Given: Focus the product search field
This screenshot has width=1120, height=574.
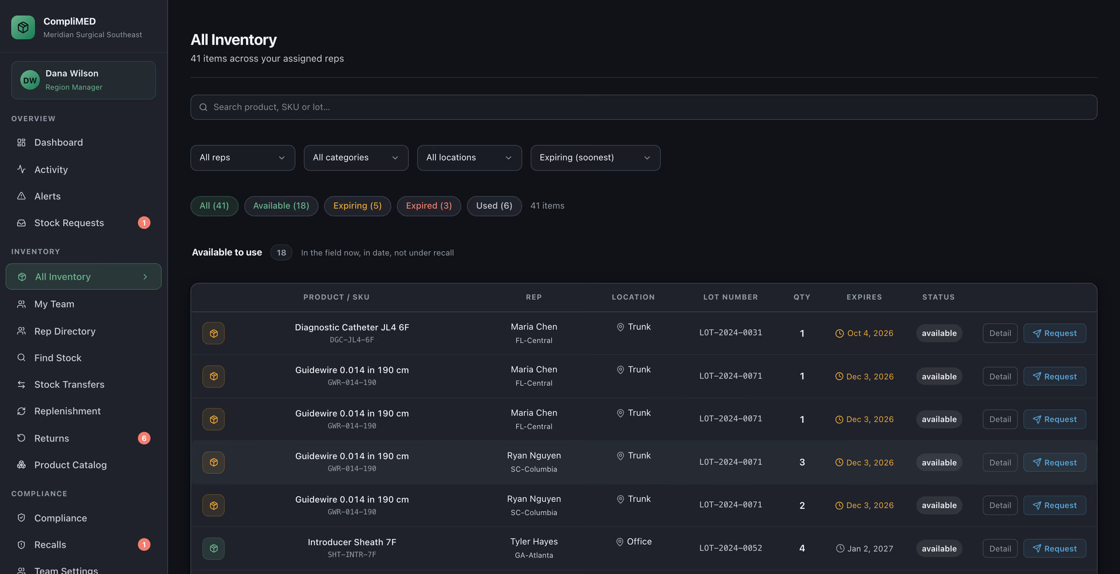Looking at the screenshot, I should [643, 107].
